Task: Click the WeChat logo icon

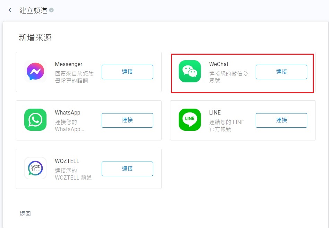Action: tap(190, 71)
